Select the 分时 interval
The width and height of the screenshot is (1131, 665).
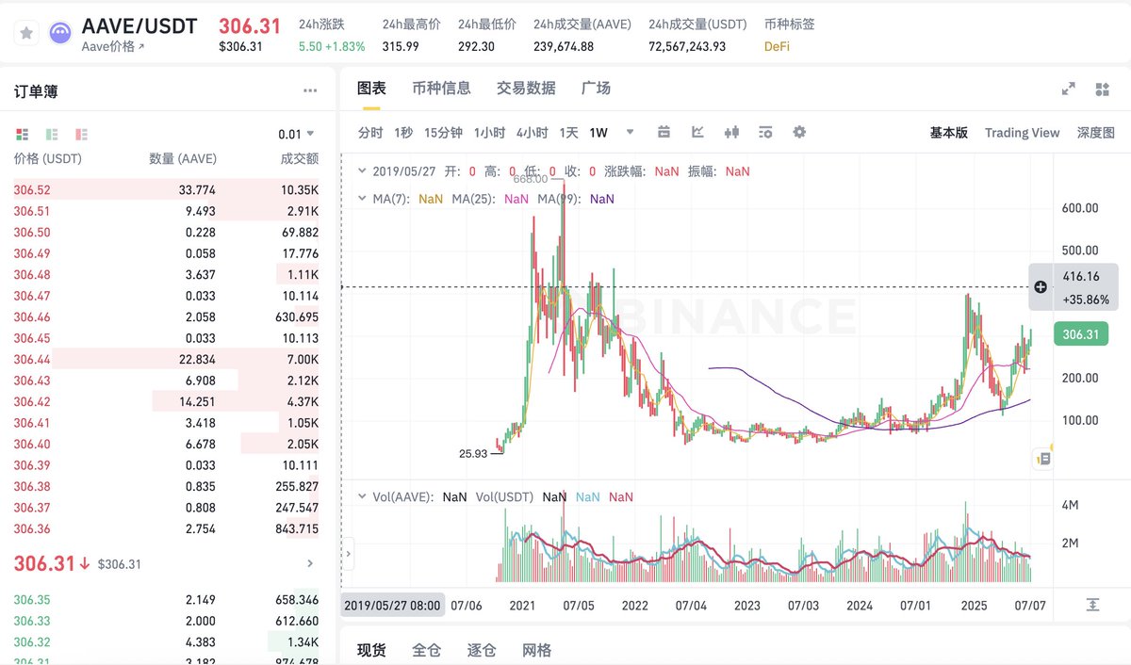370,133
